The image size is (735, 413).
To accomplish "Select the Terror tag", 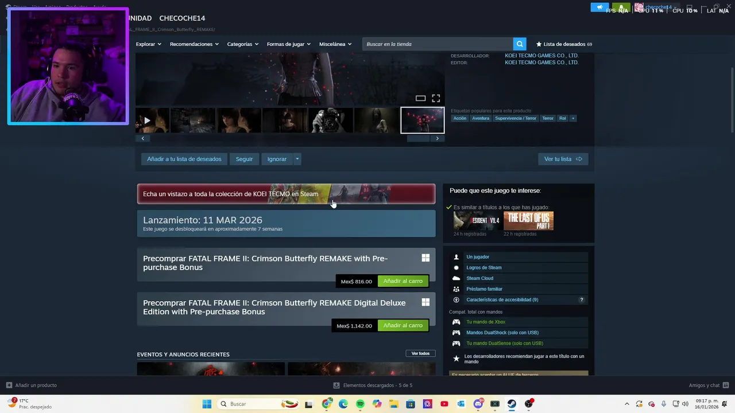I will pos(548,118).
